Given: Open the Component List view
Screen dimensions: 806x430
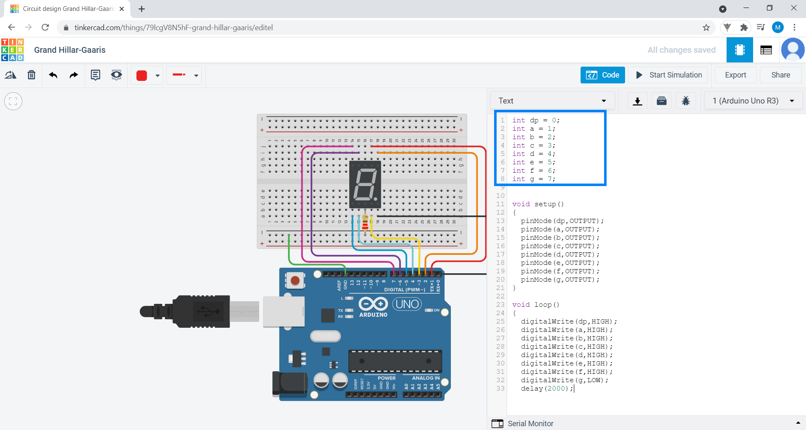Looking at the screenshot, I should click(766, 50).
